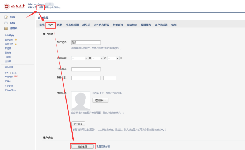Click the 设置密保邮箱 link
Image resolution: width=245 pixels, height=150 pixels.
click(103, 146)
